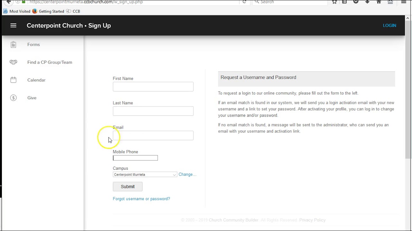Select the browser address bar URL
Image resolution: width=412 pixels, height=231 pixels.
click(x=86, y=2)
